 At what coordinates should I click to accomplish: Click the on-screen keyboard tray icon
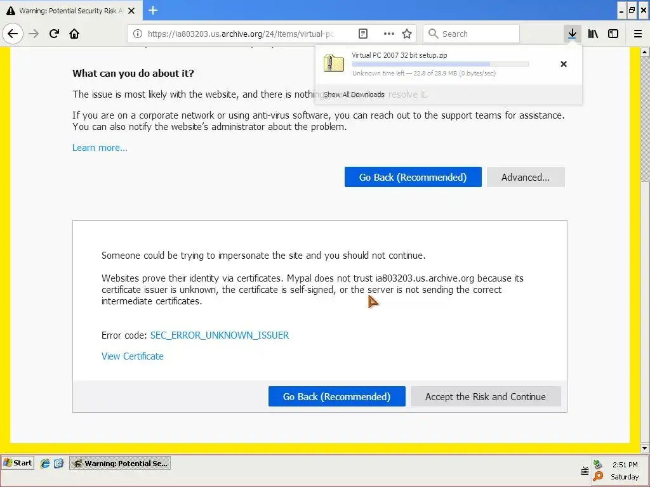pos(585,471)
